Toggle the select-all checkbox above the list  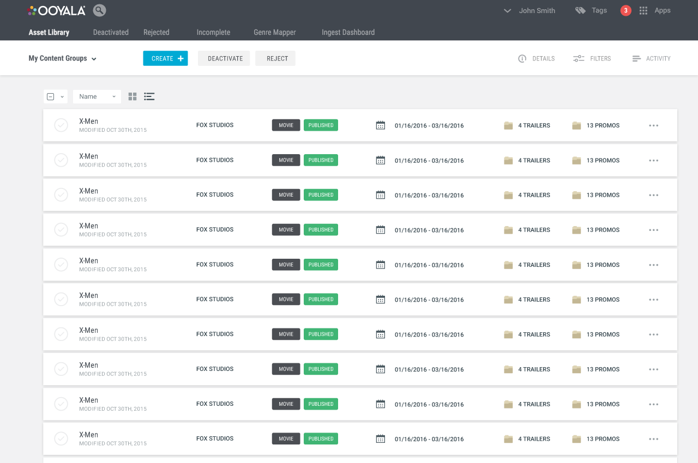51,96
